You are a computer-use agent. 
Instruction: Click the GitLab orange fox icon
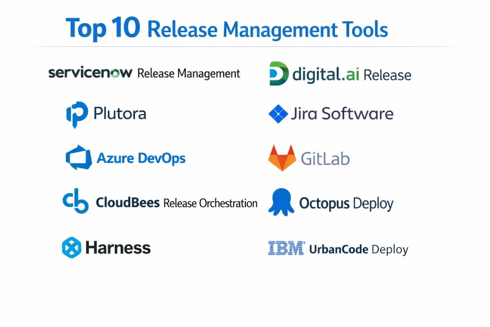coord(282,158)
